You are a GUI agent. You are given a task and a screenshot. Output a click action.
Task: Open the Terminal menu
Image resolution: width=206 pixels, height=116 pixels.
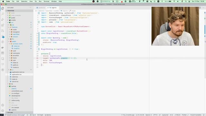click(x=46, y=1)
